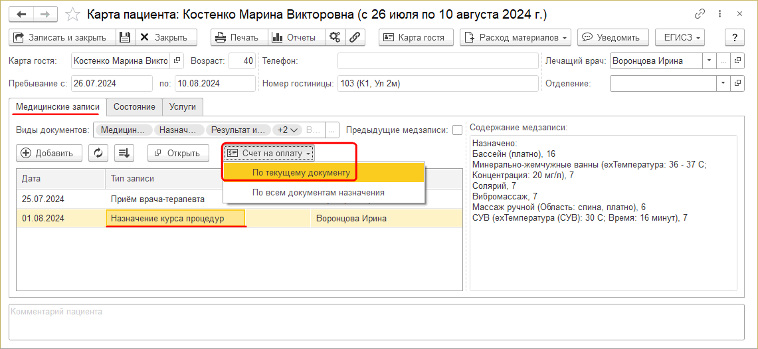Choose По всем документам назначения
Image resolution: width=758 pixels, height=349 pixels.
click(324, 192)
